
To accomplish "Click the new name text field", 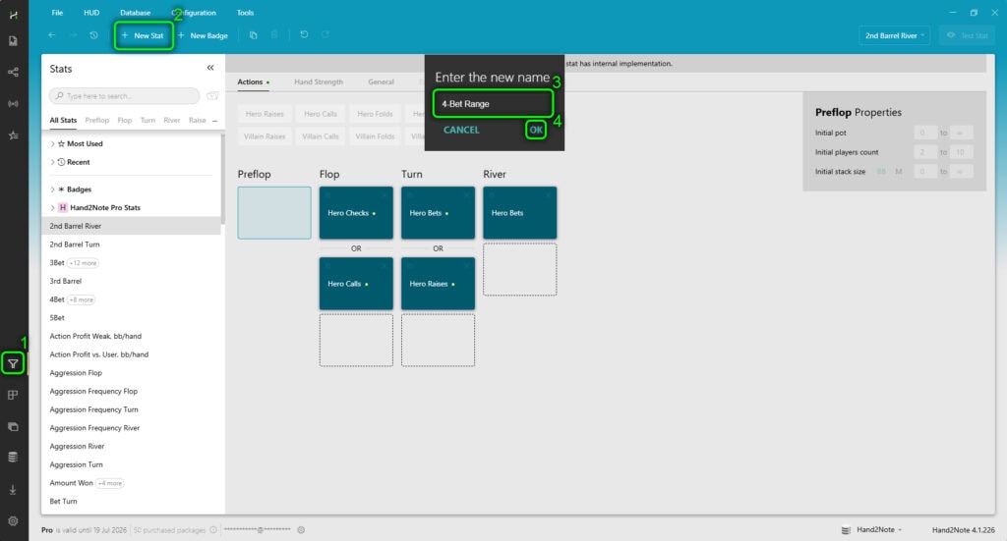I will pyautogui.click(x=492, y=103).
